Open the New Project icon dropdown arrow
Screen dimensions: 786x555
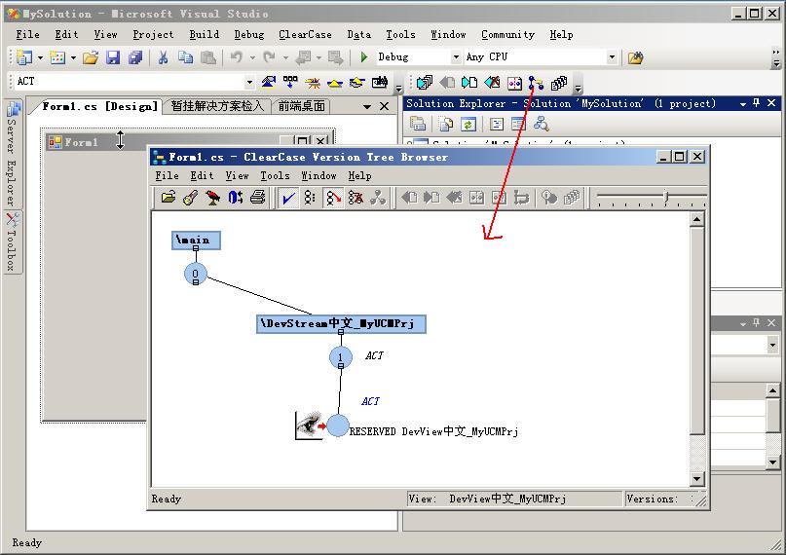point(40,57)
